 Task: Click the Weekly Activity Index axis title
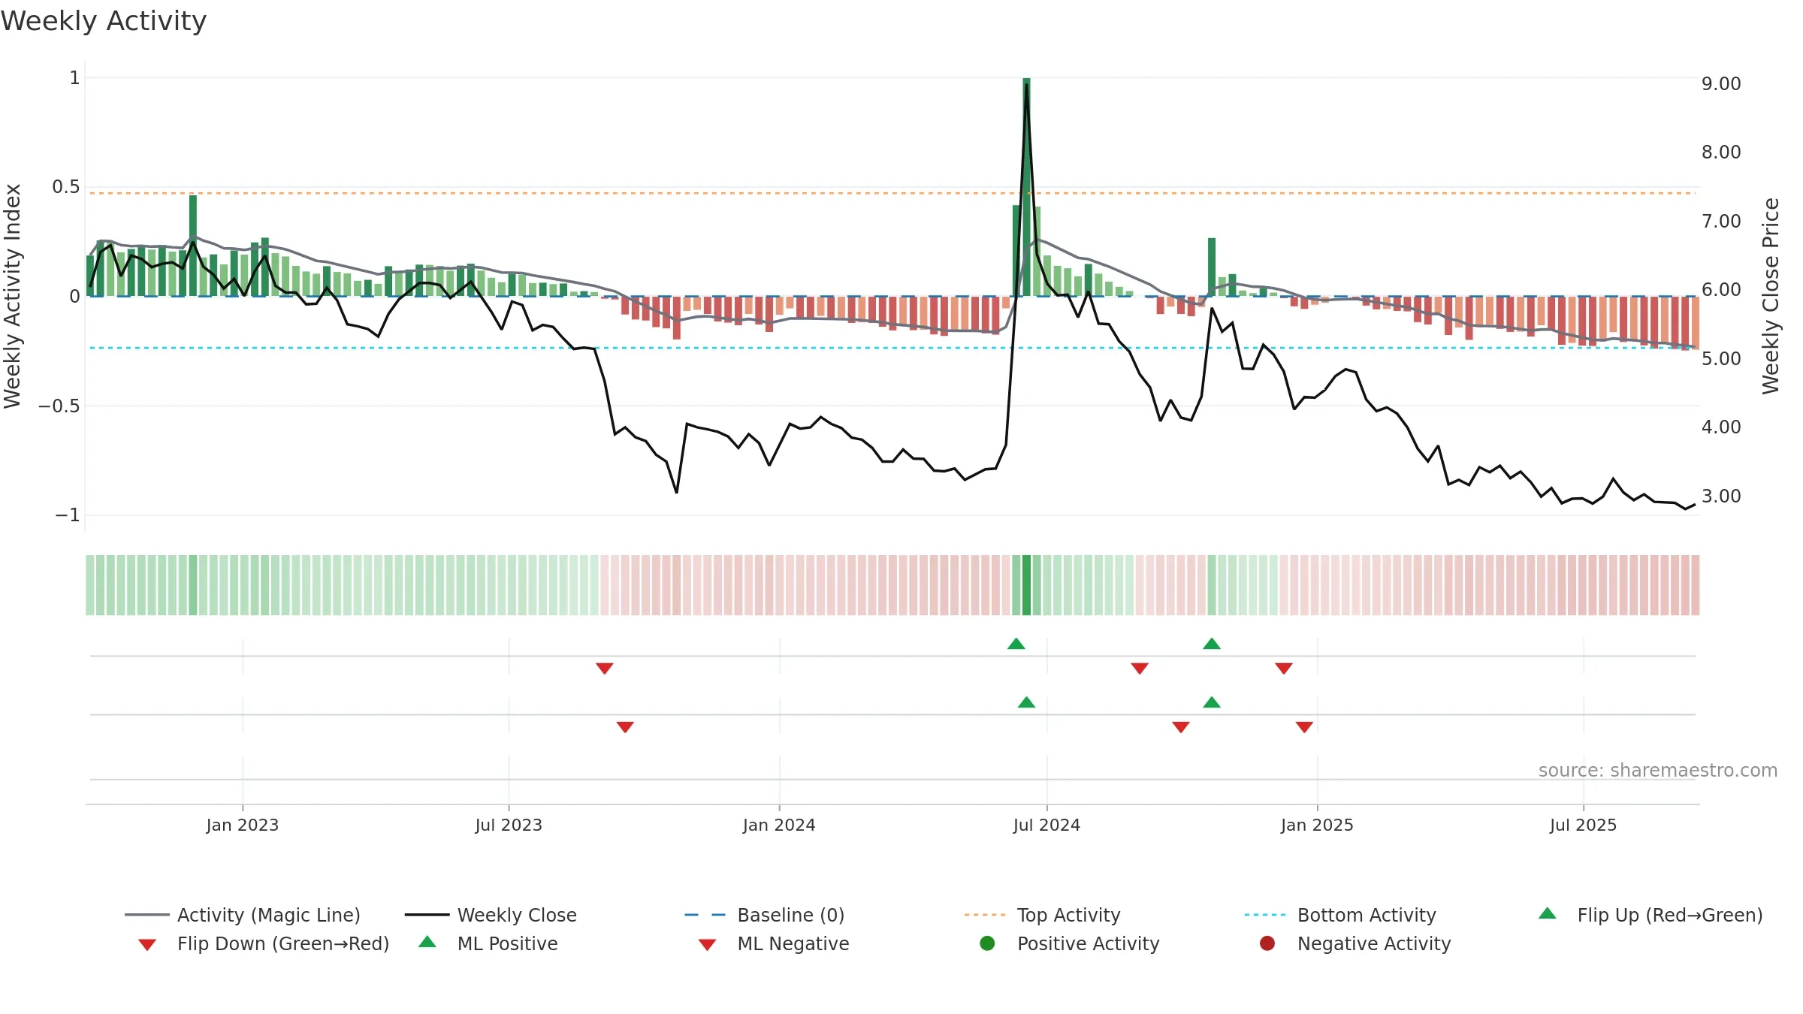[12, 296]
